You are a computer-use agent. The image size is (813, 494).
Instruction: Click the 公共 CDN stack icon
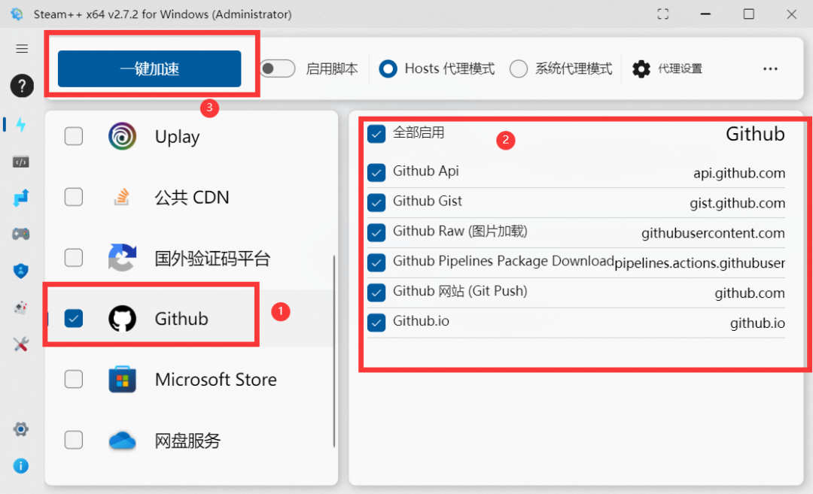(122, 197)
